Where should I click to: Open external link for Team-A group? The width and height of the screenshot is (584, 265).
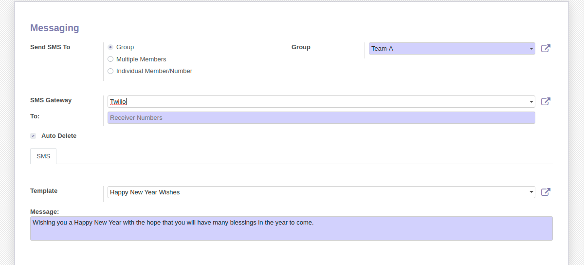click(546, 48)
